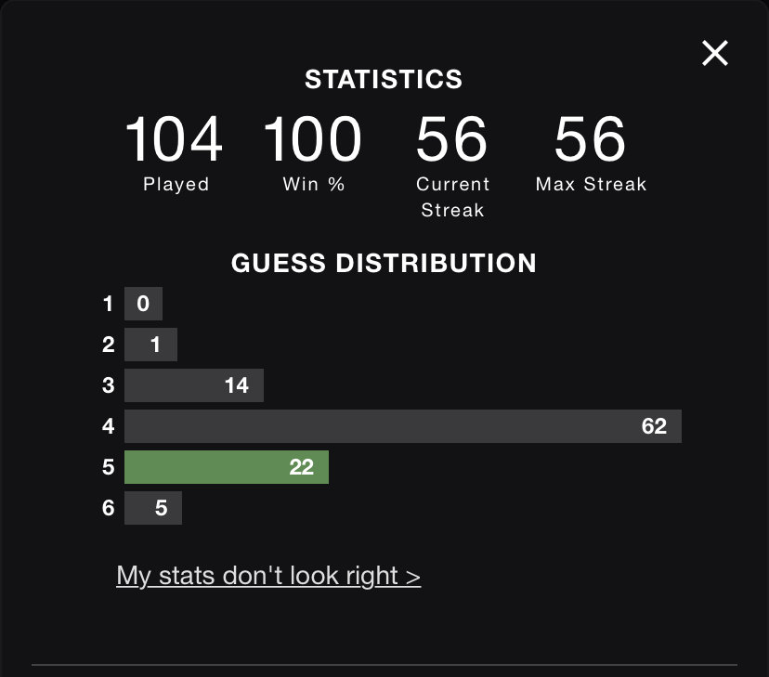Screen dimensions: 769x677
Task: Select the Current Streak value 56
Action: 451,138
